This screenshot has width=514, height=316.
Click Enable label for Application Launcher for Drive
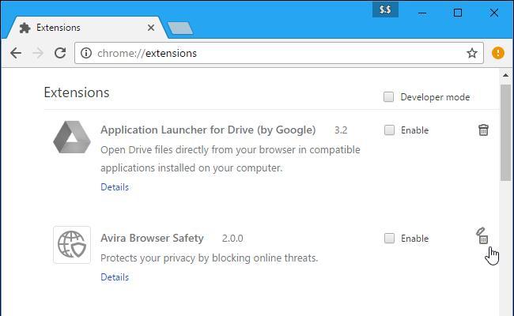414,130
